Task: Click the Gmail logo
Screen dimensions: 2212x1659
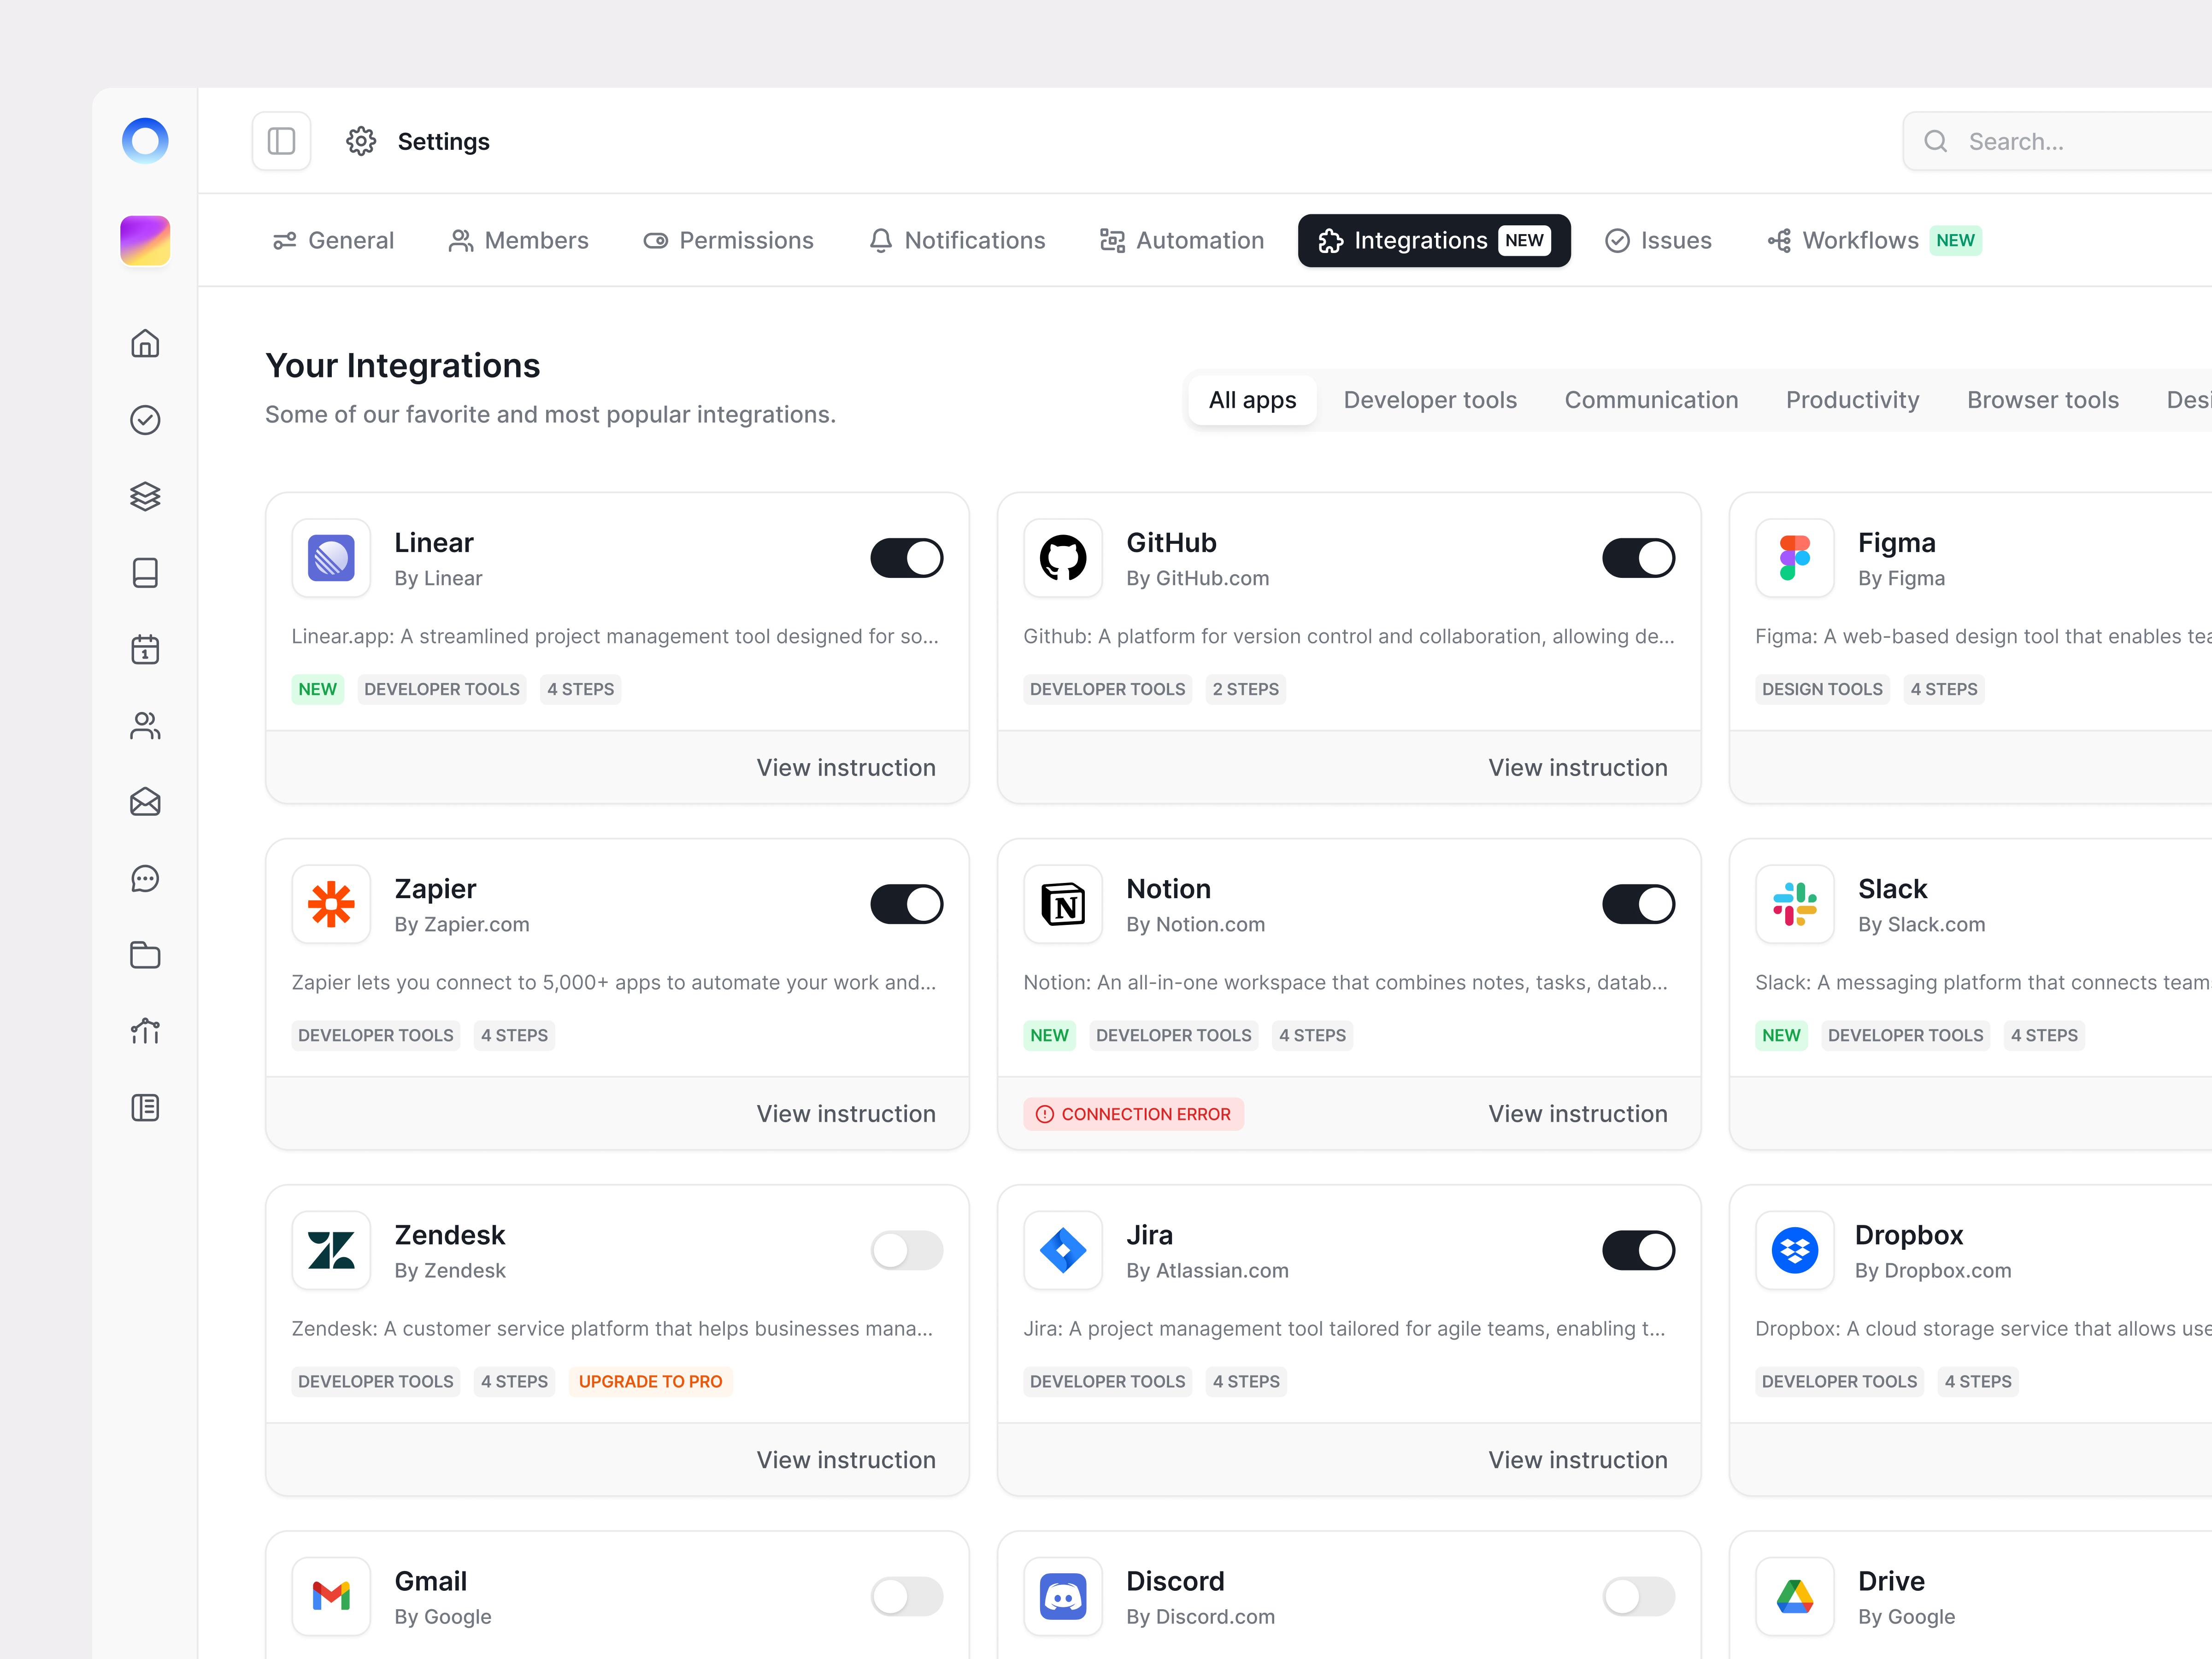Action: [331, 1596]
